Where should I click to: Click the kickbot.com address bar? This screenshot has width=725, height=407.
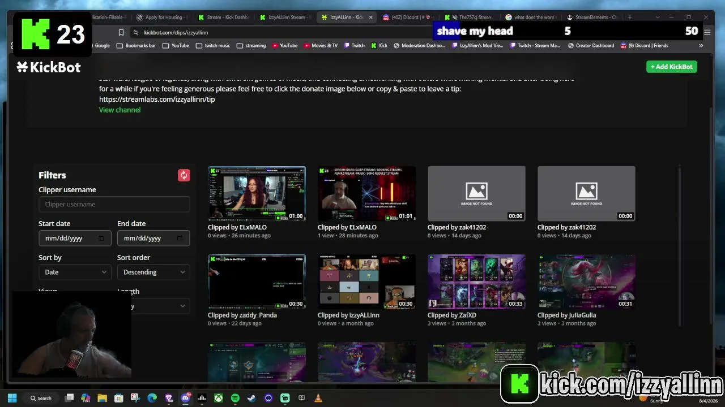coord(283,32)
